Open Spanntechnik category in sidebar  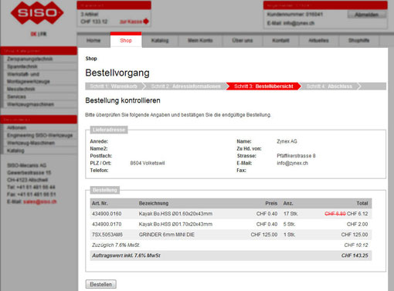coord(22,66)
